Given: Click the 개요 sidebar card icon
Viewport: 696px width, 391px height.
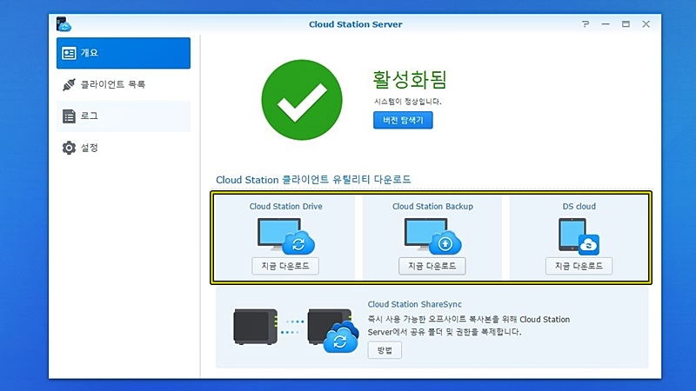Looking at the screenshot, I should (69, 53).
